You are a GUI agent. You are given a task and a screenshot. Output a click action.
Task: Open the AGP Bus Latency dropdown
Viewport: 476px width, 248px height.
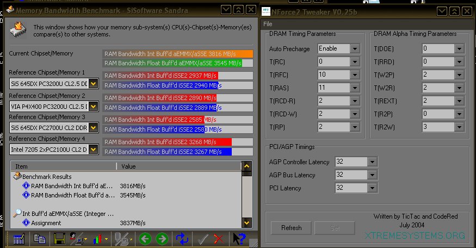pyautogui.click(x=372, y=175)
